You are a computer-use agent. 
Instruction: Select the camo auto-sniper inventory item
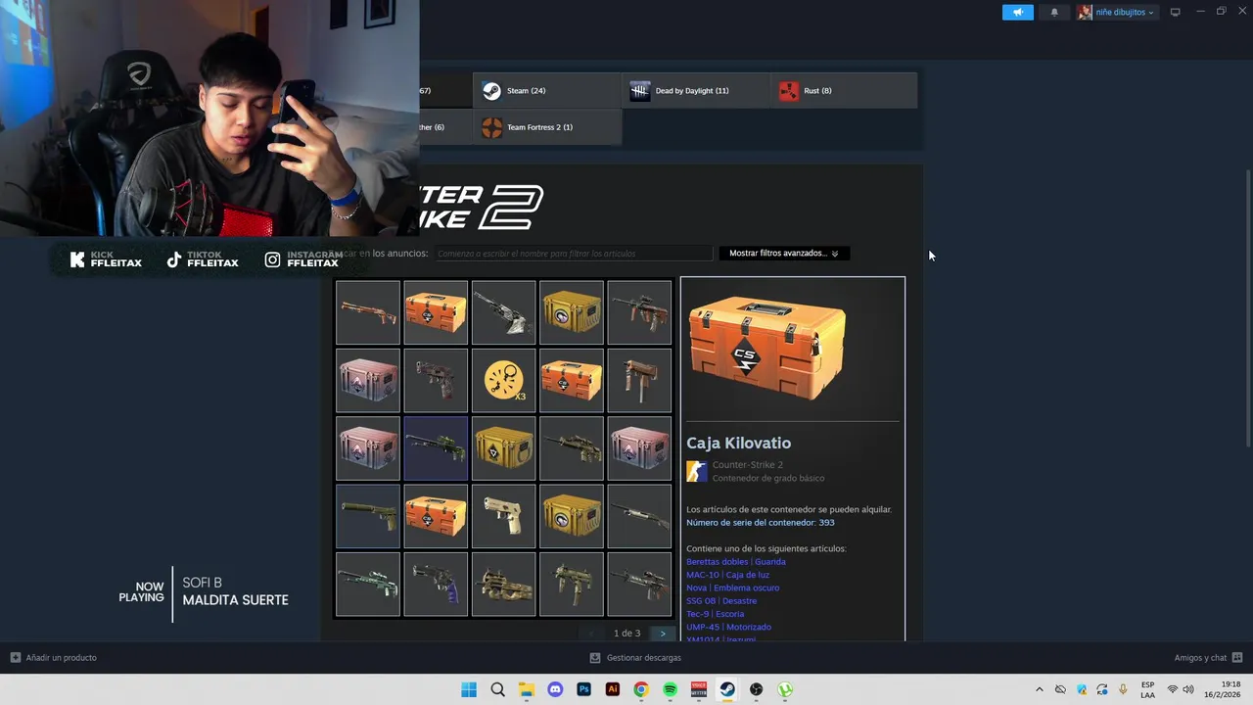572,448
